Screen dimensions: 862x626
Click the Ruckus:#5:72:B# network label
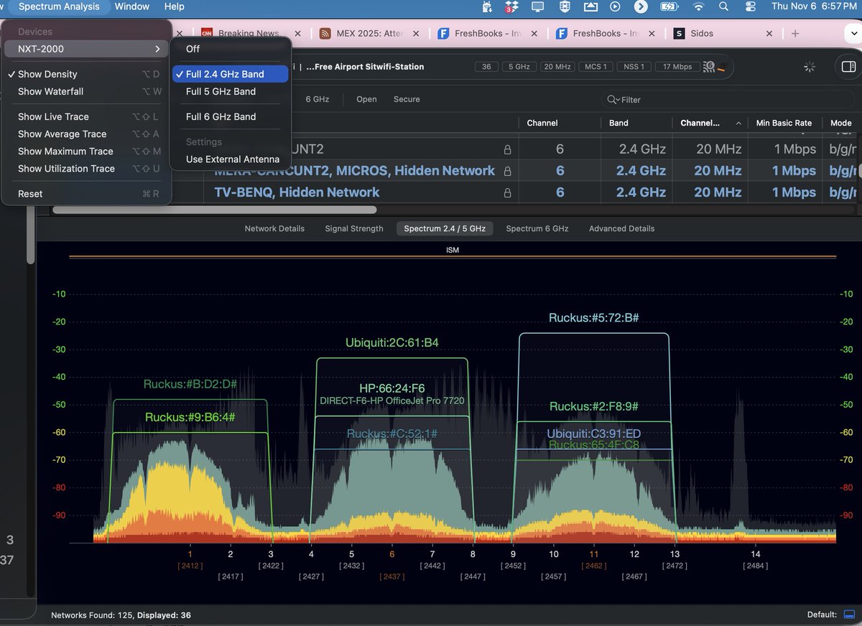pyautogui.click(x=593, y=317)
